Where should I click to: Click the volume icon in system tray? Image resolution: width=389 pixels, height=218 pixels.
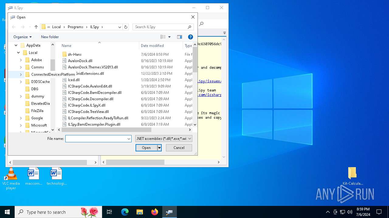pyautogui.click(x=349, y=212)
